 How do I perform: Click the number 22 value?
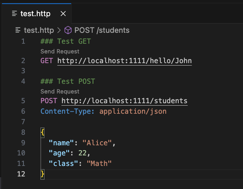pyautogui.click(x=82, y=153)
